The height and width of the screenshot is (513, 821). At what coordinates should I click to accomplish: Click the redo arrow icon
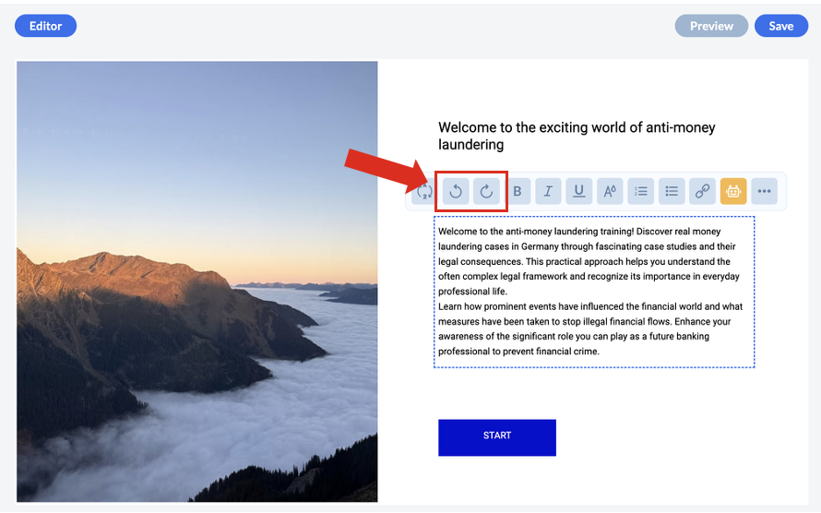point(486,192)
